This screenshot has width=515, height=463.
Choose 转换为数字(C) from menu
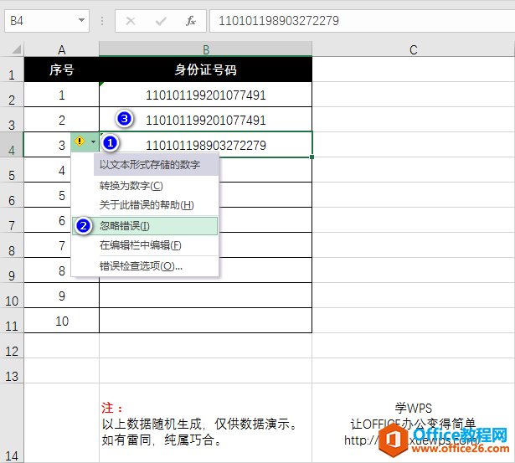(x=131, y=186)
